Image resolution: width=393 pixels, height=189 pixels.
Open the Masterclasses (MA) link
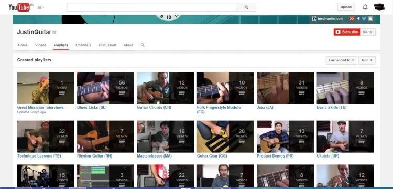click(154, 156)
